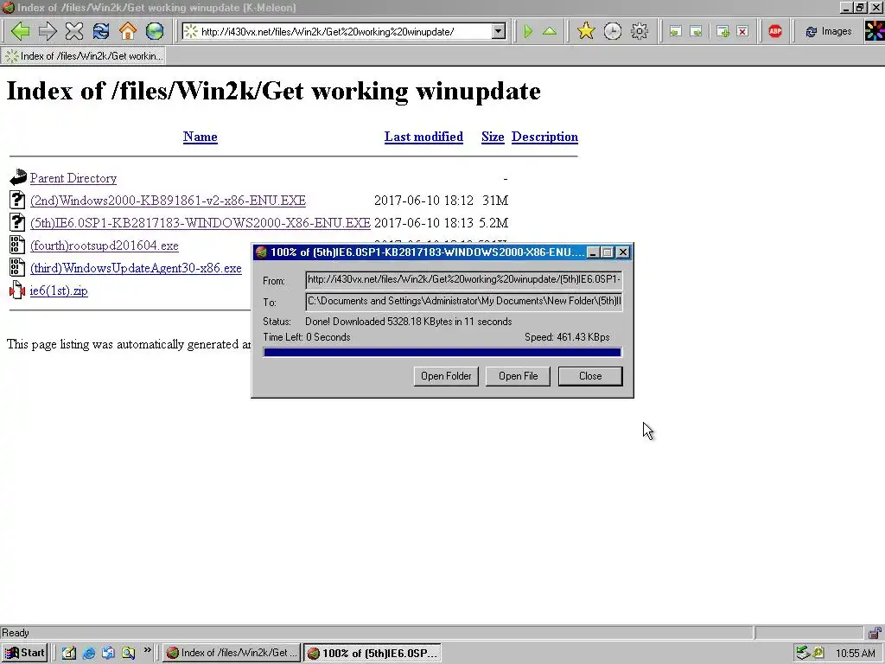885x664 pixels.
Task: Click the (5th)IE6.0SP1-KB2817183 file link
Action: tap(201, 223)
